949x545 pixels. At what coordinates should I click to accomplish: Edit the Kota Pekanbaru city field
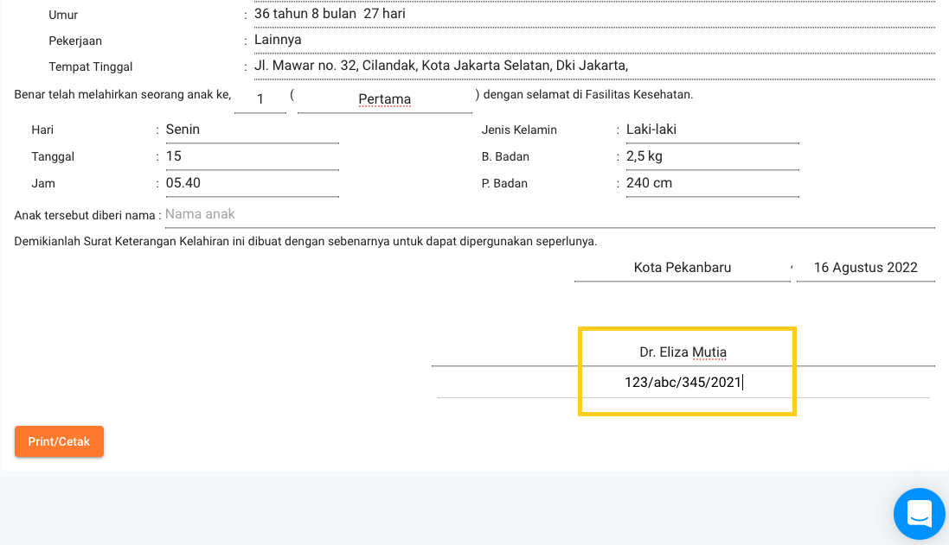point(682,268)
